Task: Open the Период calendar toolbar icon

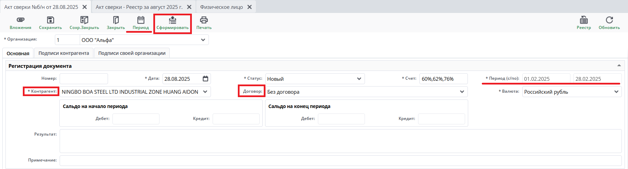Action: pos(141,20)
